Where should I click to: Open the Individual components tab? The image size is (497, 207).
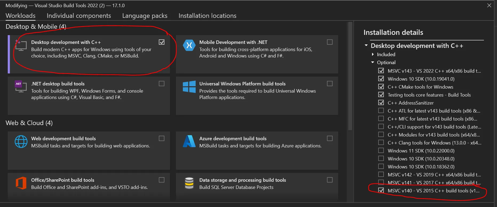79,16
